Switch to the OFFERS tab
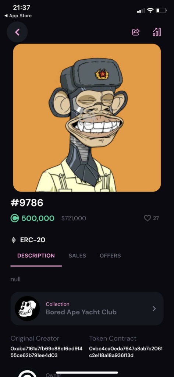This screenshot has height=377, width=174. 110,256
